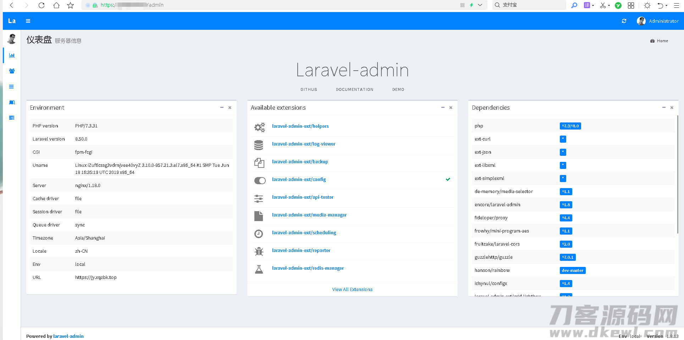The height and width of the screenshot is (340, 684).
Task: Open the browser main menu icon
Action: 677,5
